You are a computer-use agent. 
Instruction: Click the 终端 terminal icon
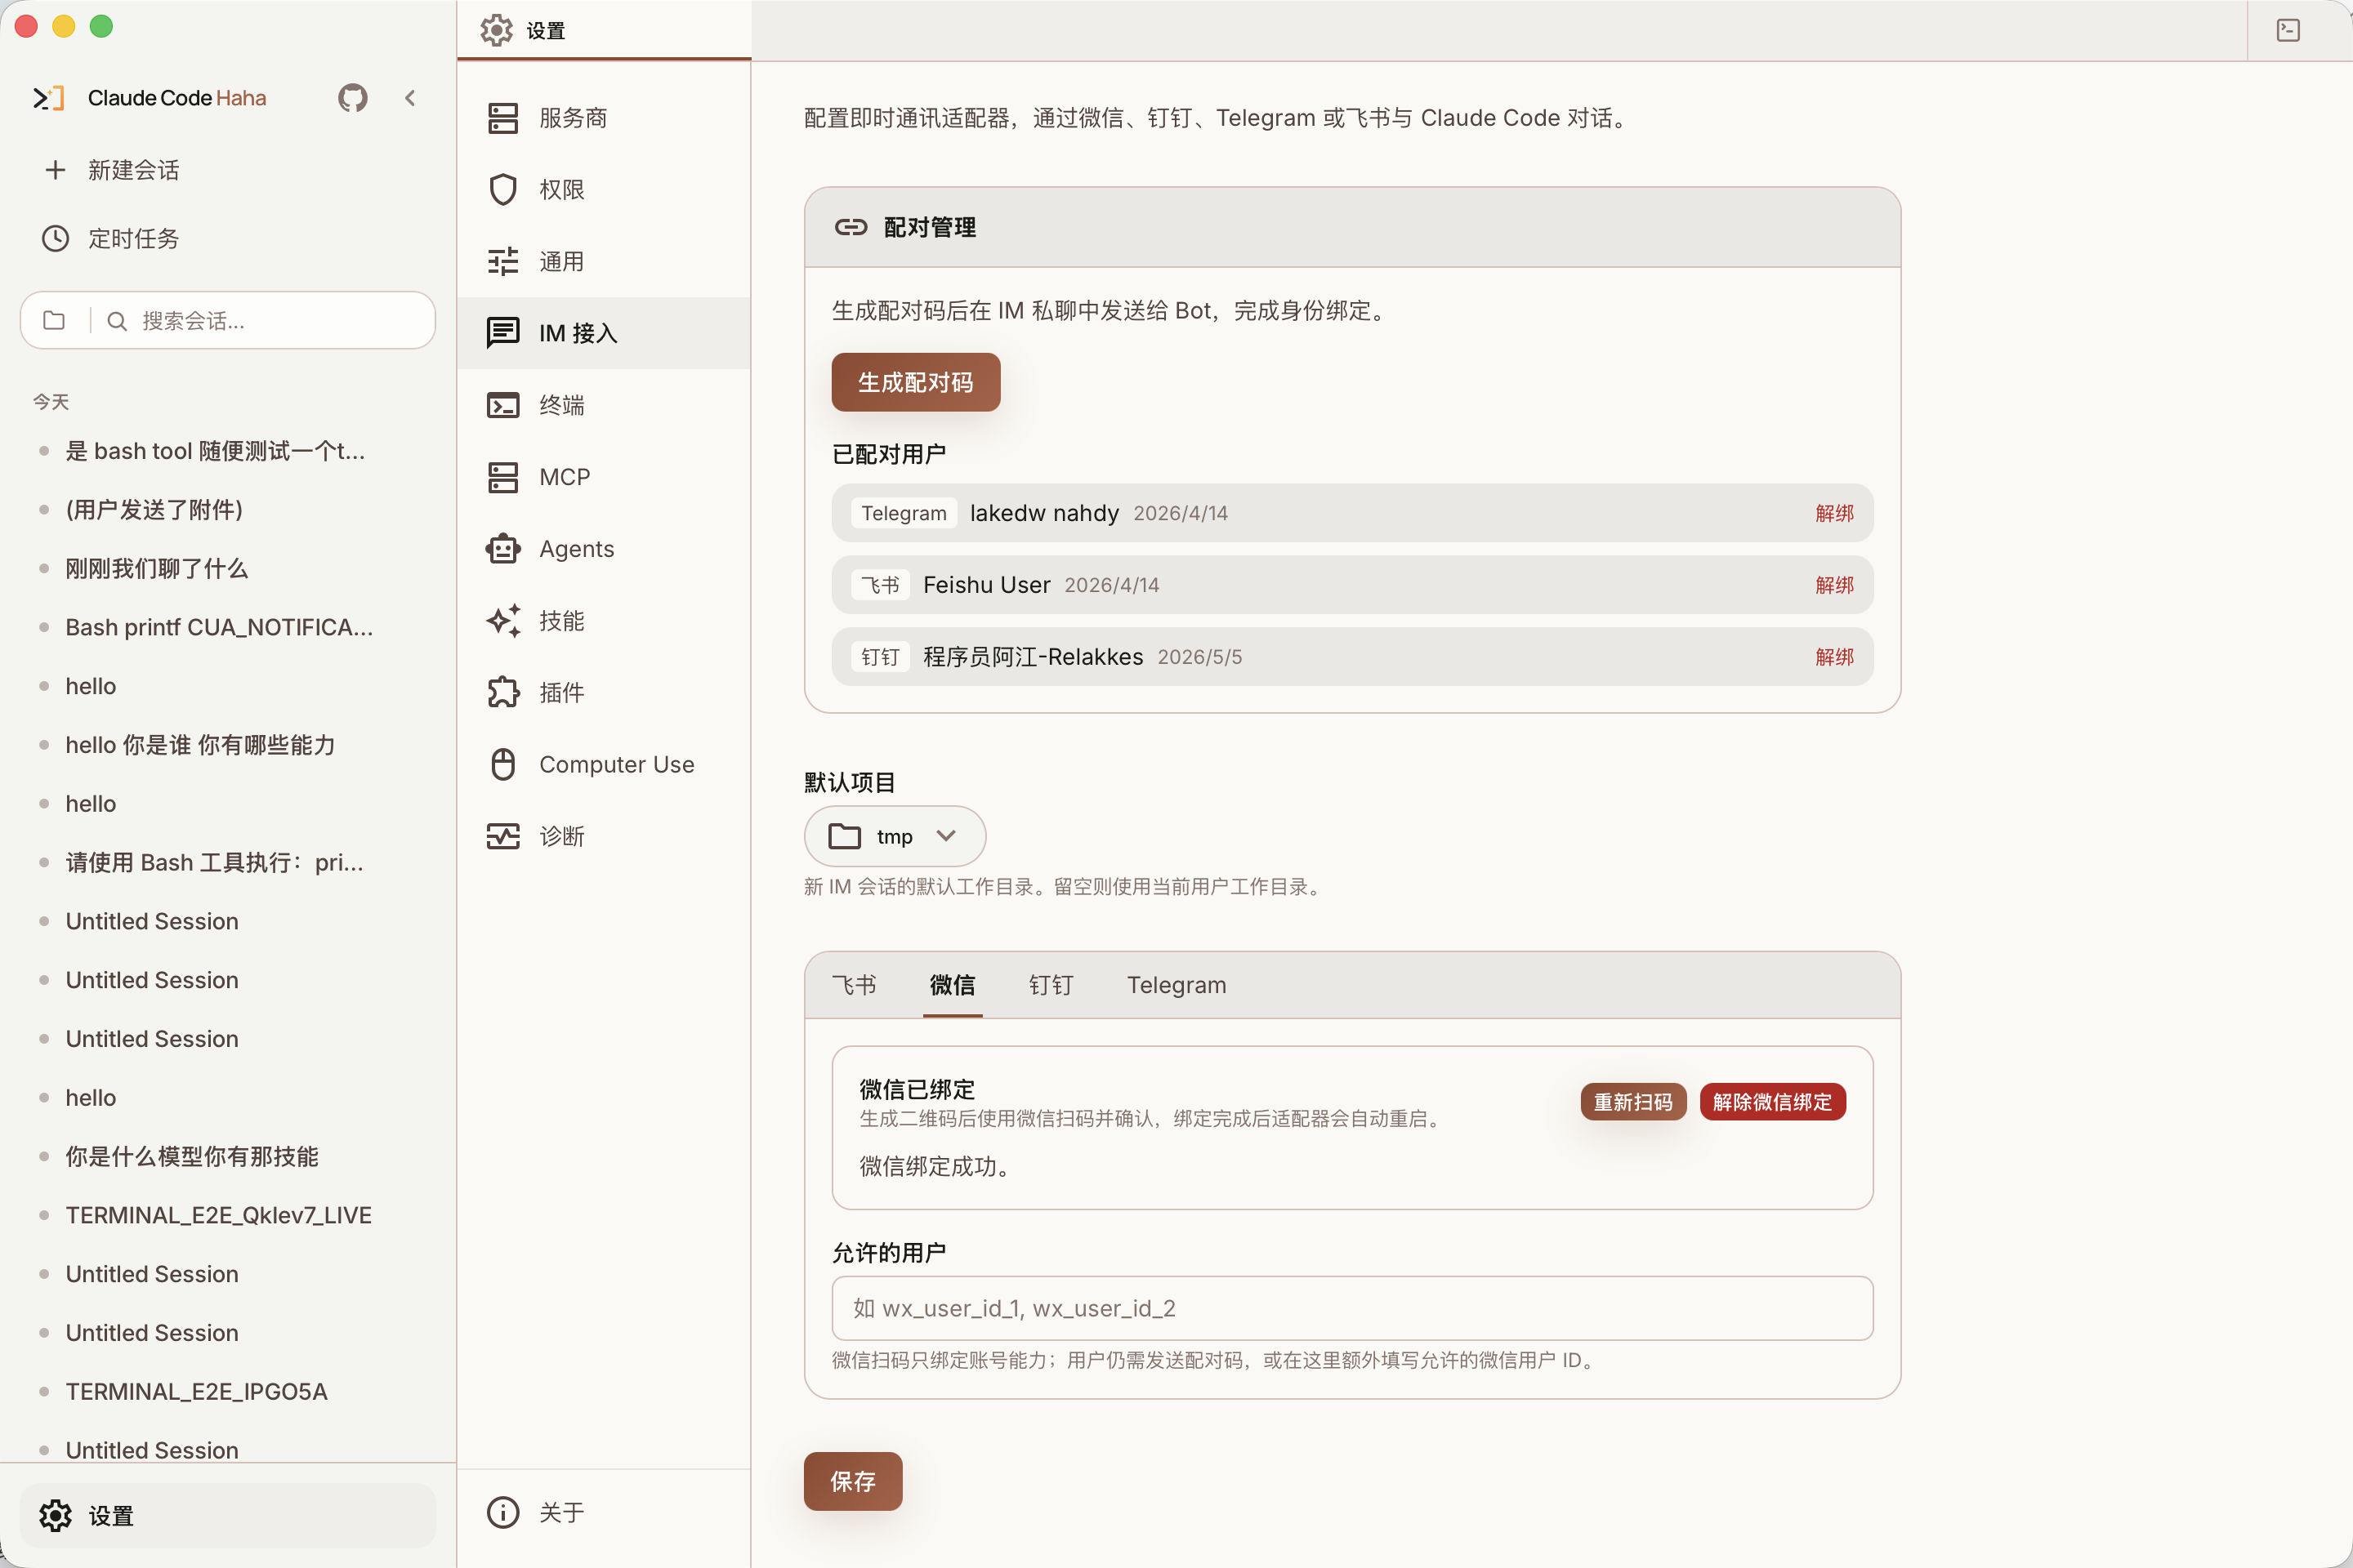pos(502,405)
